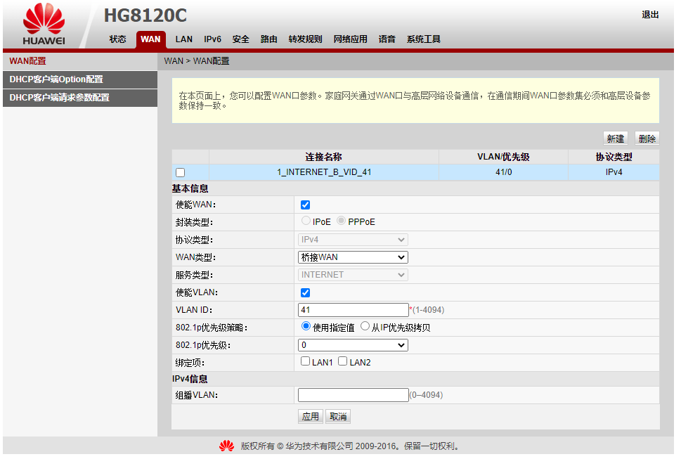The height and width of the screenshot is (459, 681).
Task: Click the IPv4 protocol type cell
Action: point(614,172)
